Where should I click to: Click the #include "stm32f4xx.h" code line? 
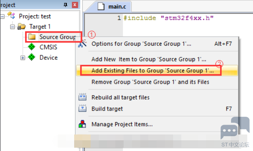(169, 18)
